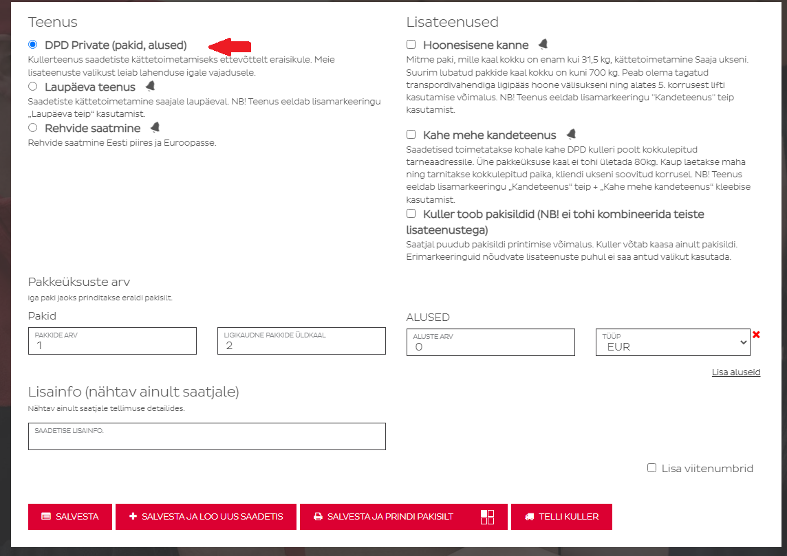Tick the Kahe mehe kandeteenus checkbox
This screenshot has width=787, height=556.
tap(411, 135)
